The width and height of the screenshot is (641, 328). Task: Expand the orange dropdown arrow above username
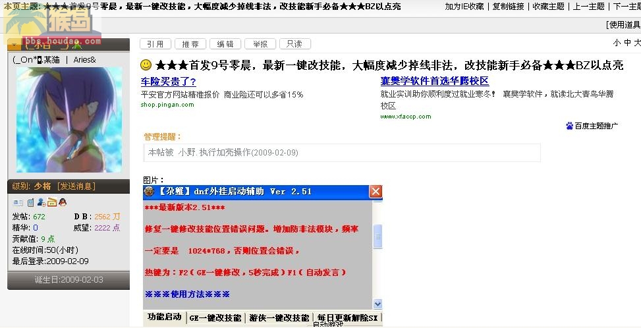click(14, 45)
